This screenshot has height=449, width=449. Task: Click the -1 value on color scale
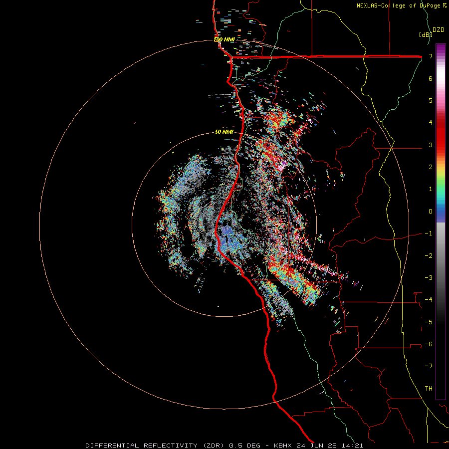click(429, 233)
